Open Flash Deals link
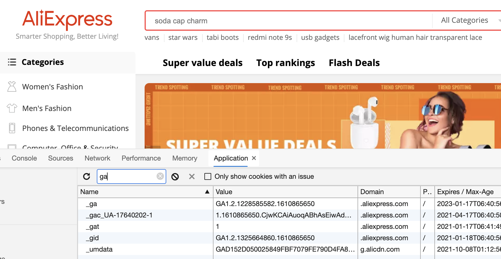The height and width of the screenshot is (259, 501). [x=354, y=63]
